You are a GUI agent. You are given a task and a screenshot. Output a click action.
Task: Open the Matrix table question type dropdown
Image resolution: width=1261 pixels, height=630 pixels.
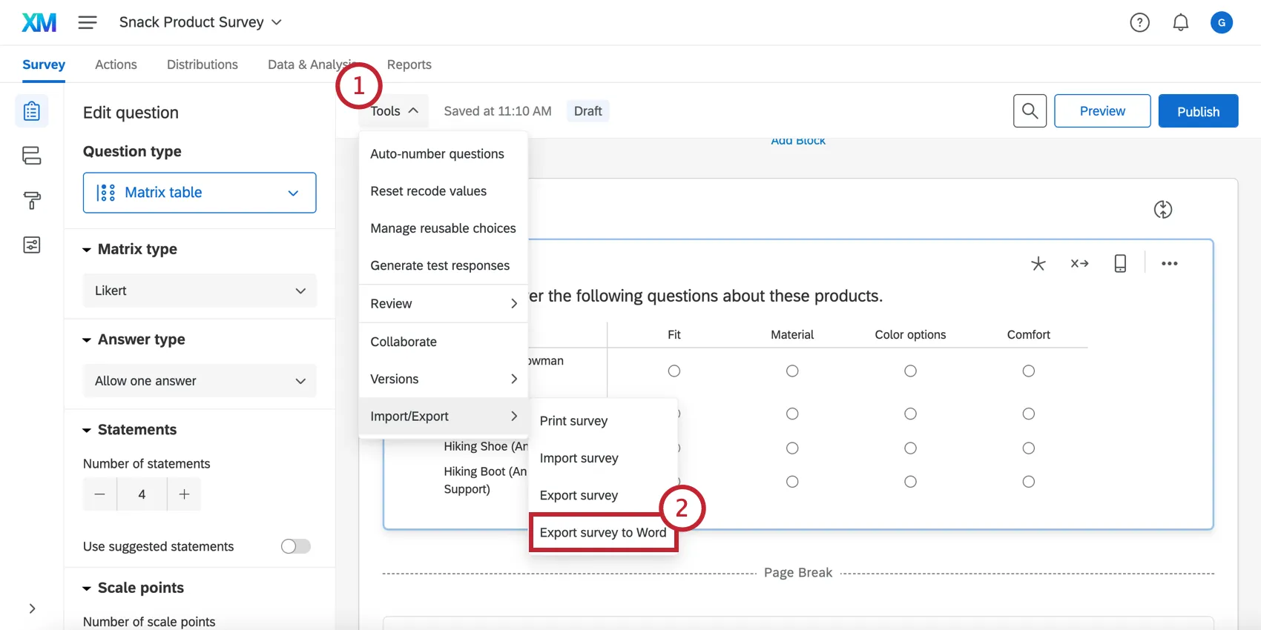pyautogui.click(x=200, y=193)
